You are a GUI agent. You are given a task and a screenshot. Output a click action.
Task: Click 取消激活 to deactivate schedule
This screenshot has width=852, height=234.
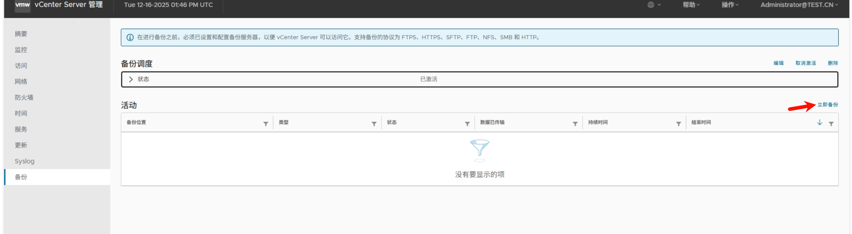(x=806, y=63)
